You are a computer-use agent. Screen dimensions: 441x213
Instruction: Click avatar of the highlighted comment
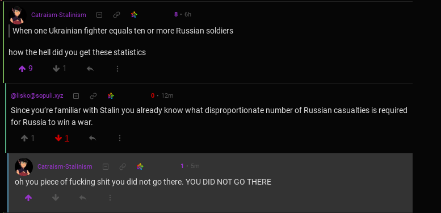pyautogui.click(x=24, y=167)
